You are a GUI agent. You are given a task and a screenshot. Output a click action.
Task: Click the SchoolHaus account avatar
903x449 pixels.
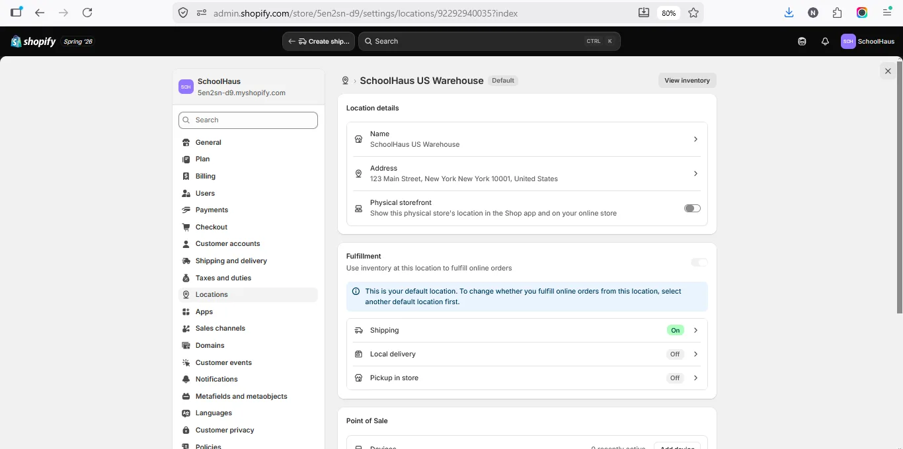[848, 41]
